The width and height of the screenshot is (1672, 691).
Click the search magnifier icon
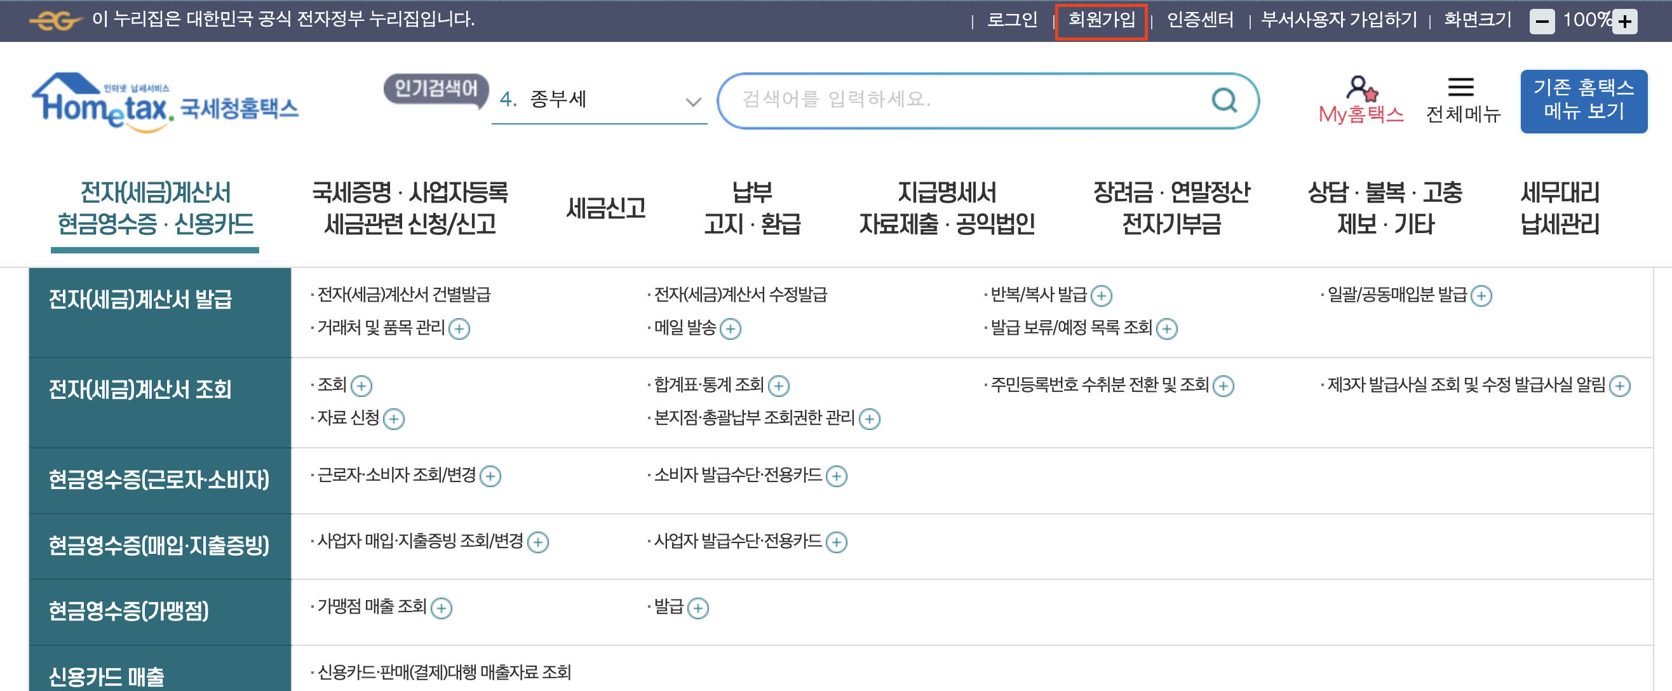pos(1224,100)
